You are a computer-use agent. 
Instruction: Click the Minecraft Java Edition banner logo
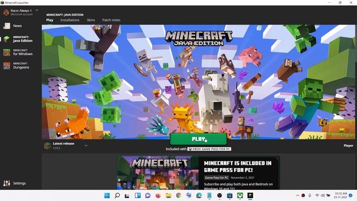coord(199,39)
